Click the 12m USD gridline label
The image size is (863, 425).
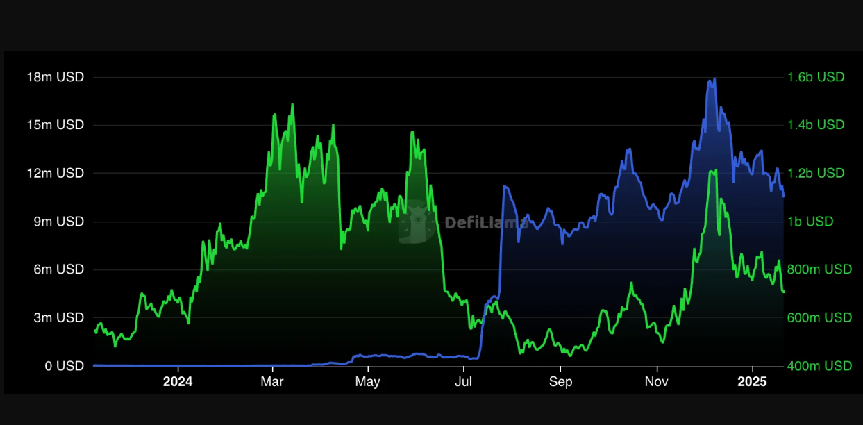coord(56,174)
